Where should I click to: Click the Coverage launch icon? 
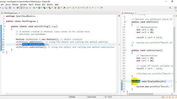click(44, 8)
